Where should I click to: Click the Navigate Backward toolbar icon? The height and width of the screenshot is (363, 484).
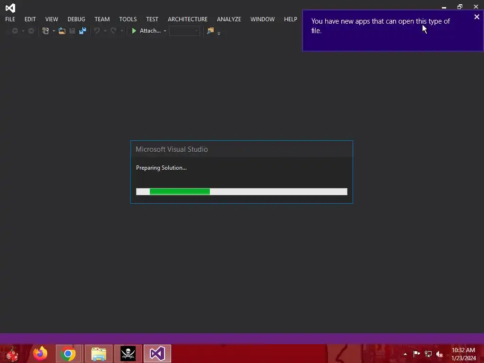tap(15, 31)
